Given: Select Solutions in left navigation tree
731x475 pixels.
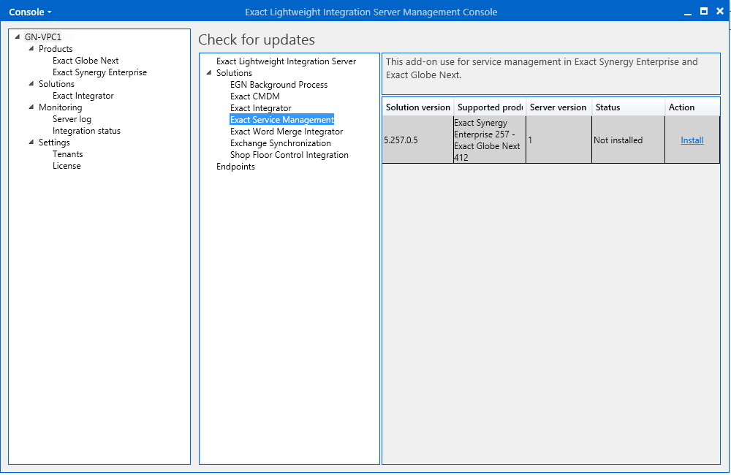Looking at the screenshot, I should pyautogui.click(x=56, y=84).
